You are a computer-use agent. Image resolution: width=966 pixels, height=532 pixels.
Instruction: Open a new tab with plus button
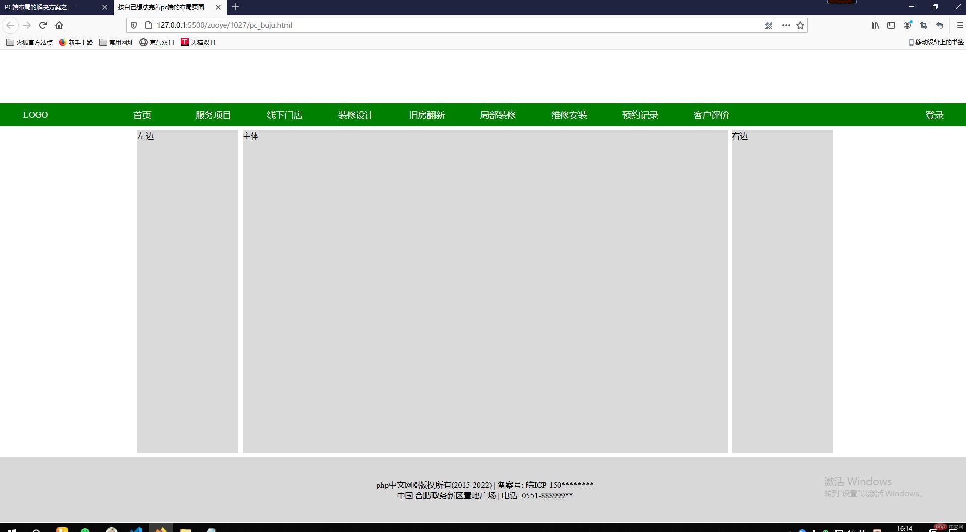[235, 7]
